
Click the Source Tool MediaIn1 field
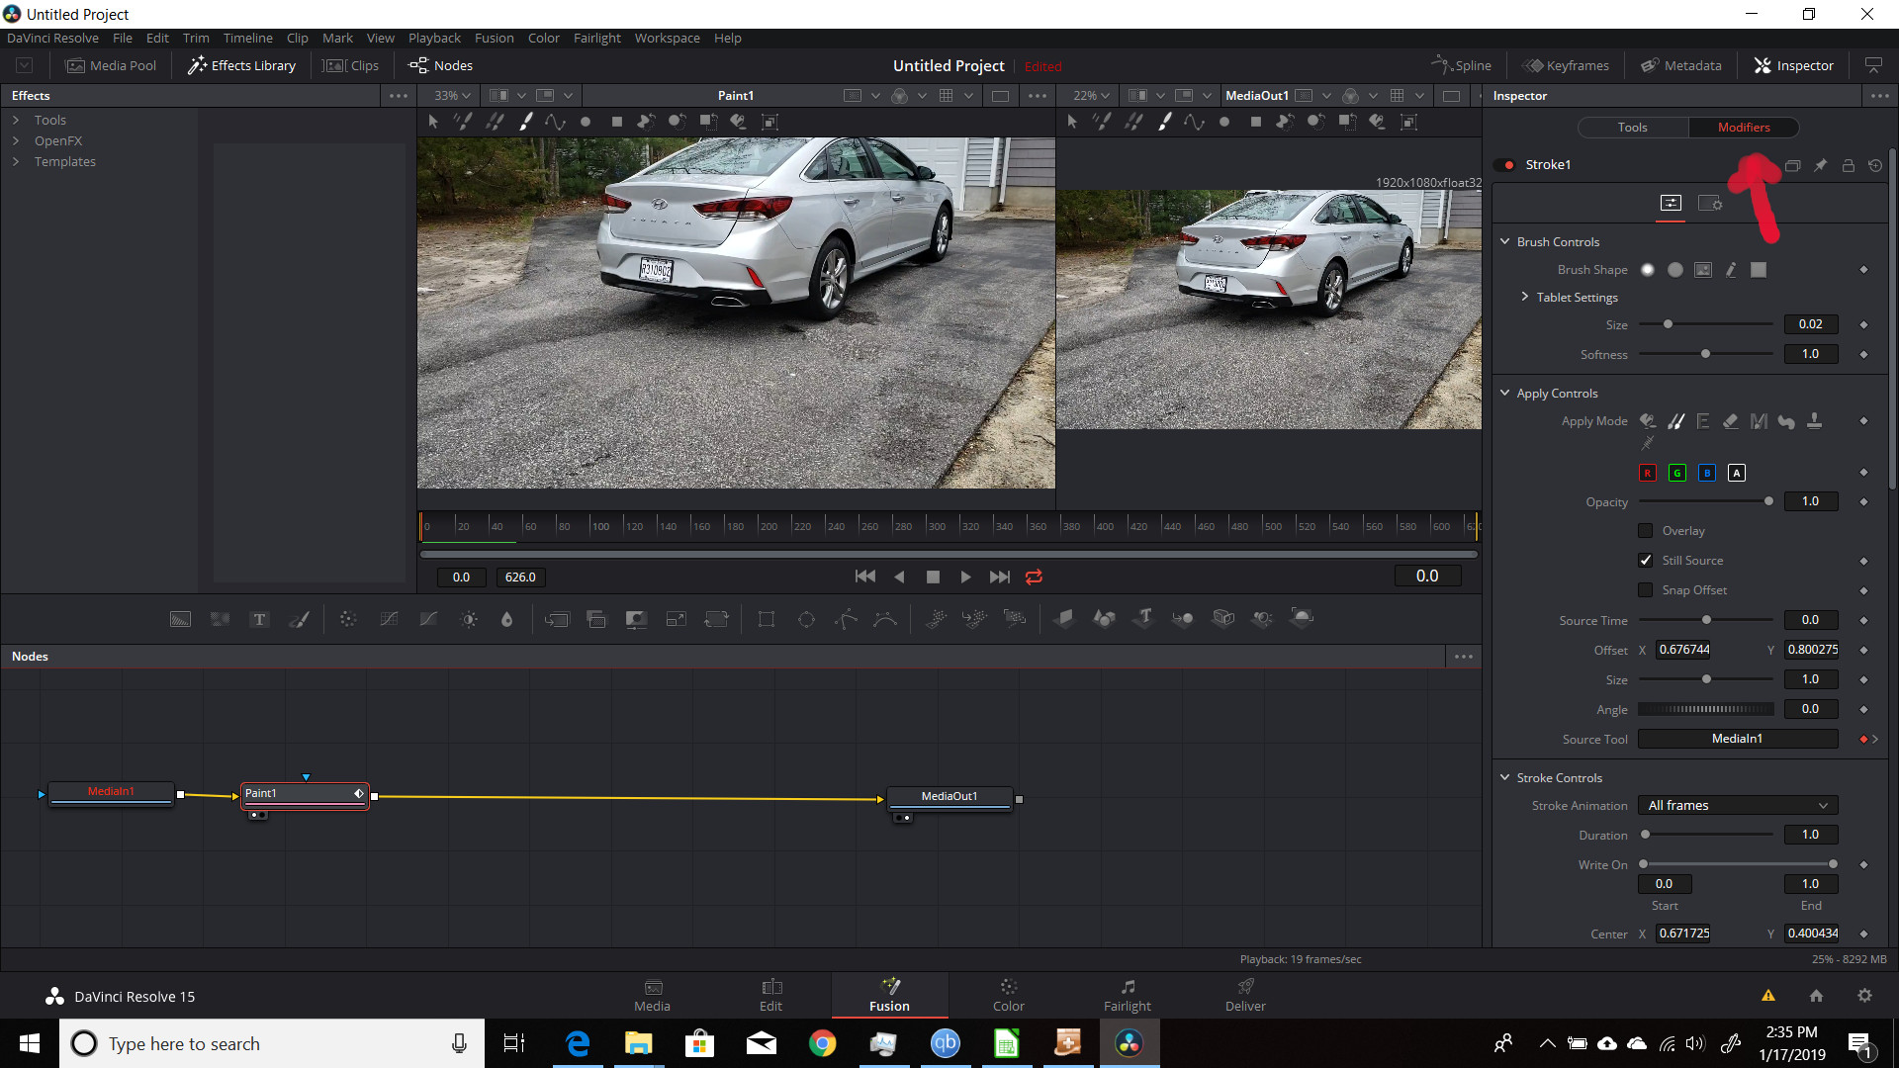[1738, 739]
